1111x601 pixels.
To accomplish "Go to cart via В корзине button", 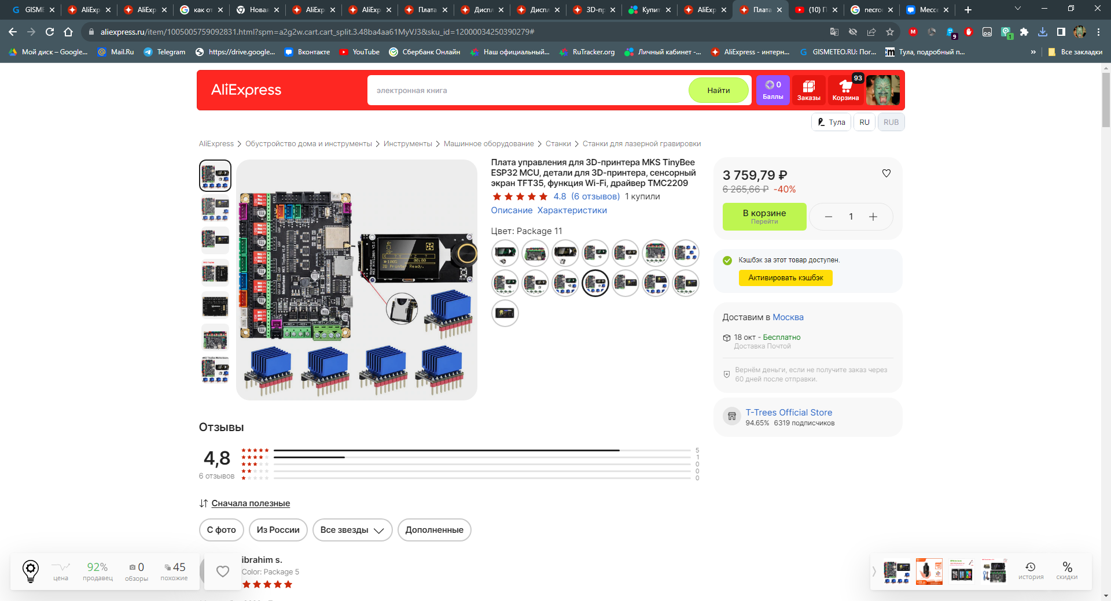I will coord(764,217).
